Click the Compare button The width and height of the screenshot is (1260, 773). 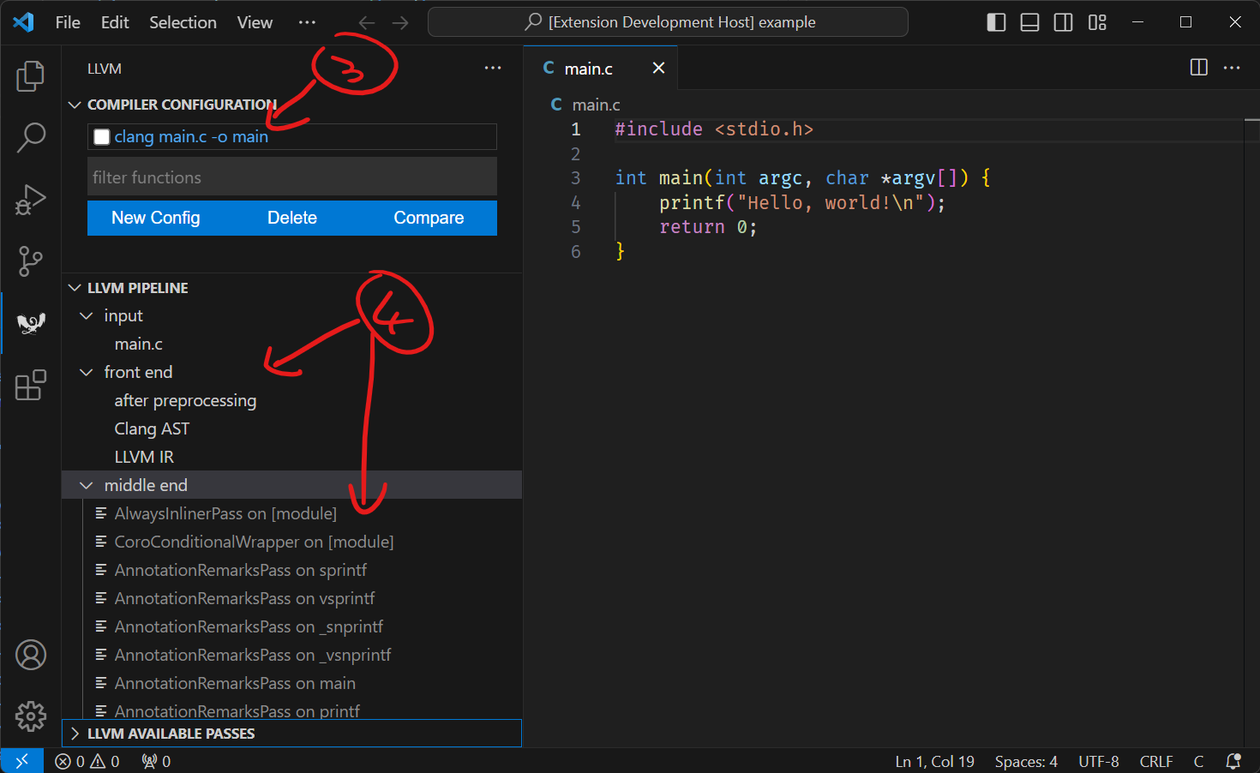click(x=429, y=218)
